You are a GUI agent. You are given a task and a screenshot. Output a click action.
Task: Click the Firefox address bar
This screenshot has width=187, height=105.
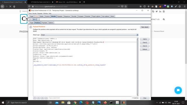coord(75,6)
